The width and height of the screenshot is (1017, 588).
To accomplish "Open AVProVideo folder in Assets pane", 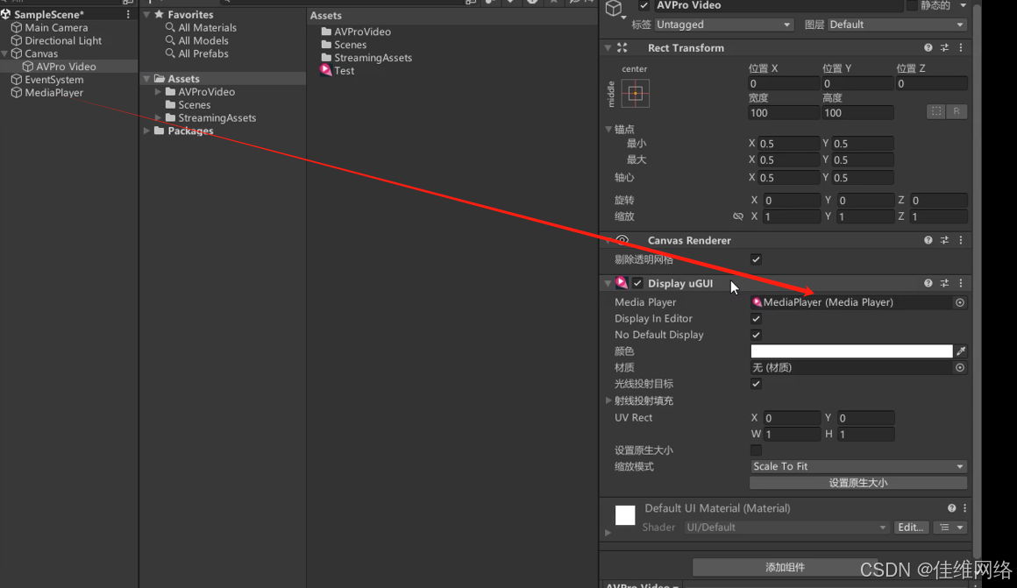I will [362, 32].
